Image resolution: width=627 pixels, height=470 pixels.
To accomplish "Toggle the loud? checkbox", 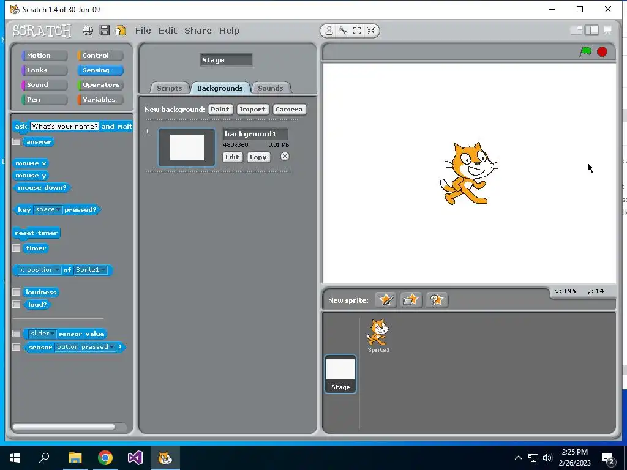I will 17,305.
